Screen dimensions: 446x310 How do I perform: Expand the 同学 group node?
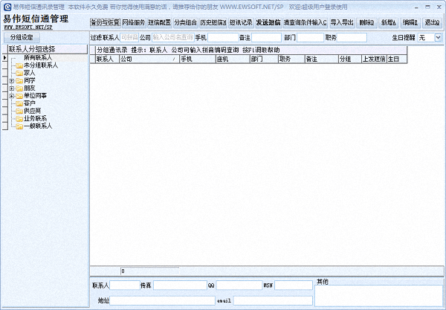11,80
